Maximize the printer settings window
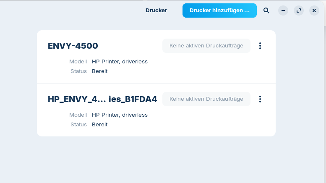 coord(299,10)
